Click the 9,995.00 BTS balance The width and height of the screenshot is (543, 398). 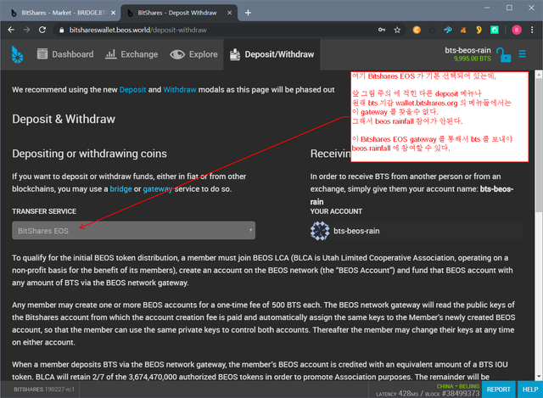tap(473, 59)
